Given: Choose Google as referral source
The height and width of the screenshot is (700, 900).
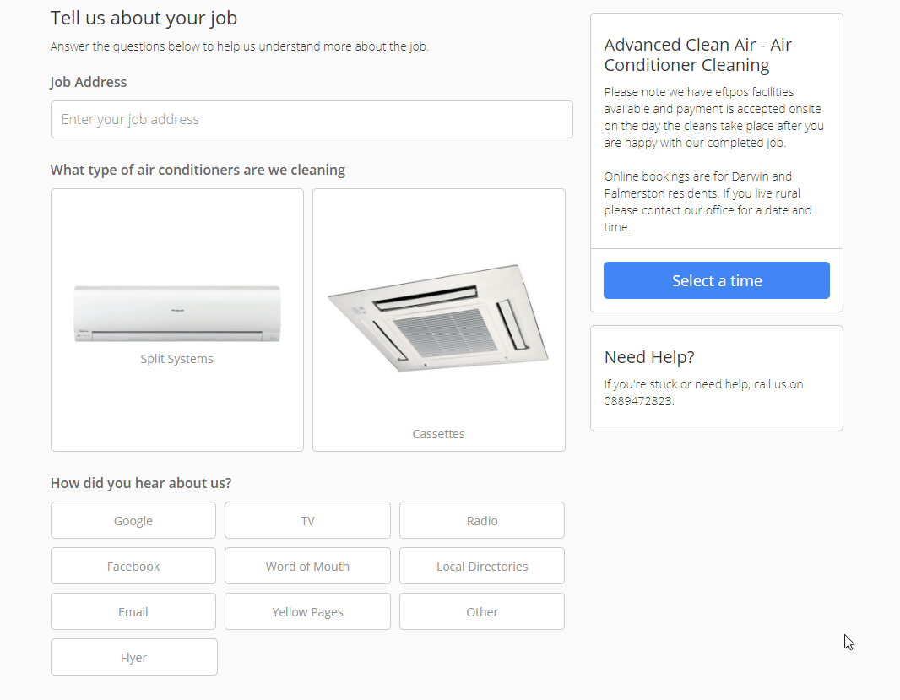Looking at the screenshot, I should pyautogui.click(x=133, y=521).
